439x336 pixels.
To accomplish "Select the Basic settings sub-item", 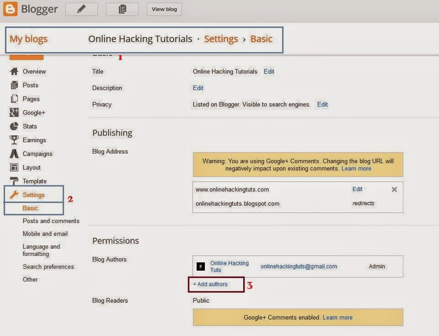I will (x=30, y=208).
